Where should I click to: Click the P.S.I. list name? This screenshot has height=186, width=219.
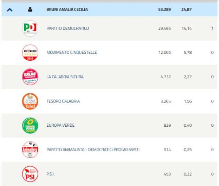coord(51,174)
